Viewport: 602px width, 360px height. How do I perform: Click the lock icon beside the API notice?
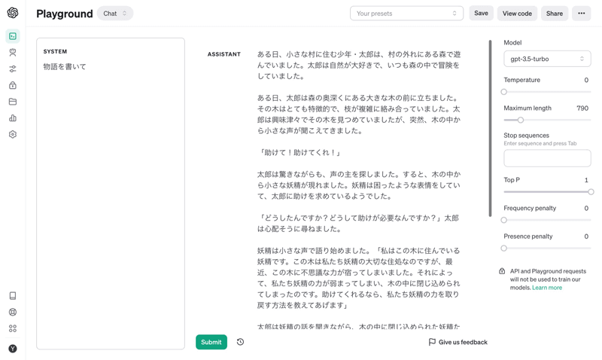tap(502, 271)
